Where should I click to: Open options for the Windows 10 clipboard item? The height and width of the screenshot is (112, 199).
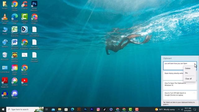(194, 83)
